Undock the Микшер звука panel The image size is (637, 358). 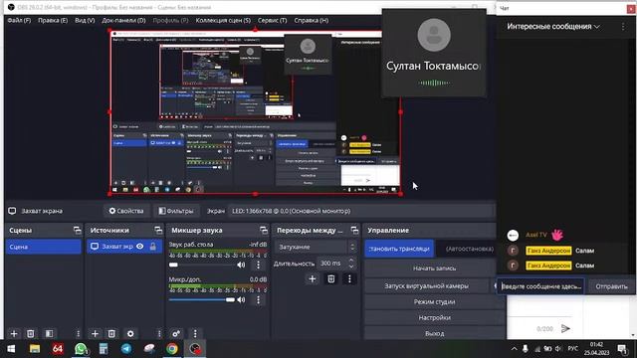264,231
